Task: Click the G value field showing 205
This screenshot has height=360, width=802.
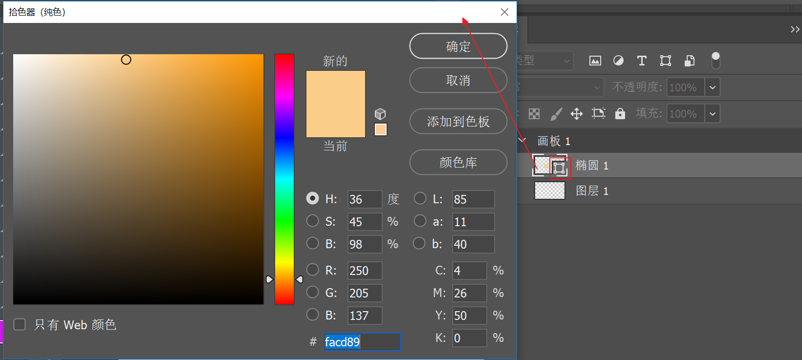Action: click(365, 293)
